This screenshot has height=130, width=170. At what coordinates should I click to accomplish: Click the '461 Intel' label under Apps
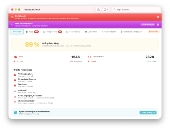[x=20, y=61]
